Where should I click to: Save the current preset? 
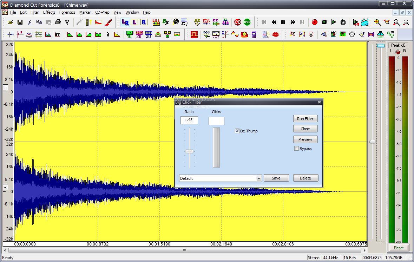(276, 178)
